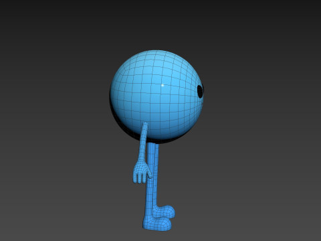Select the black eye on the sphere head

tap(200, 92)
